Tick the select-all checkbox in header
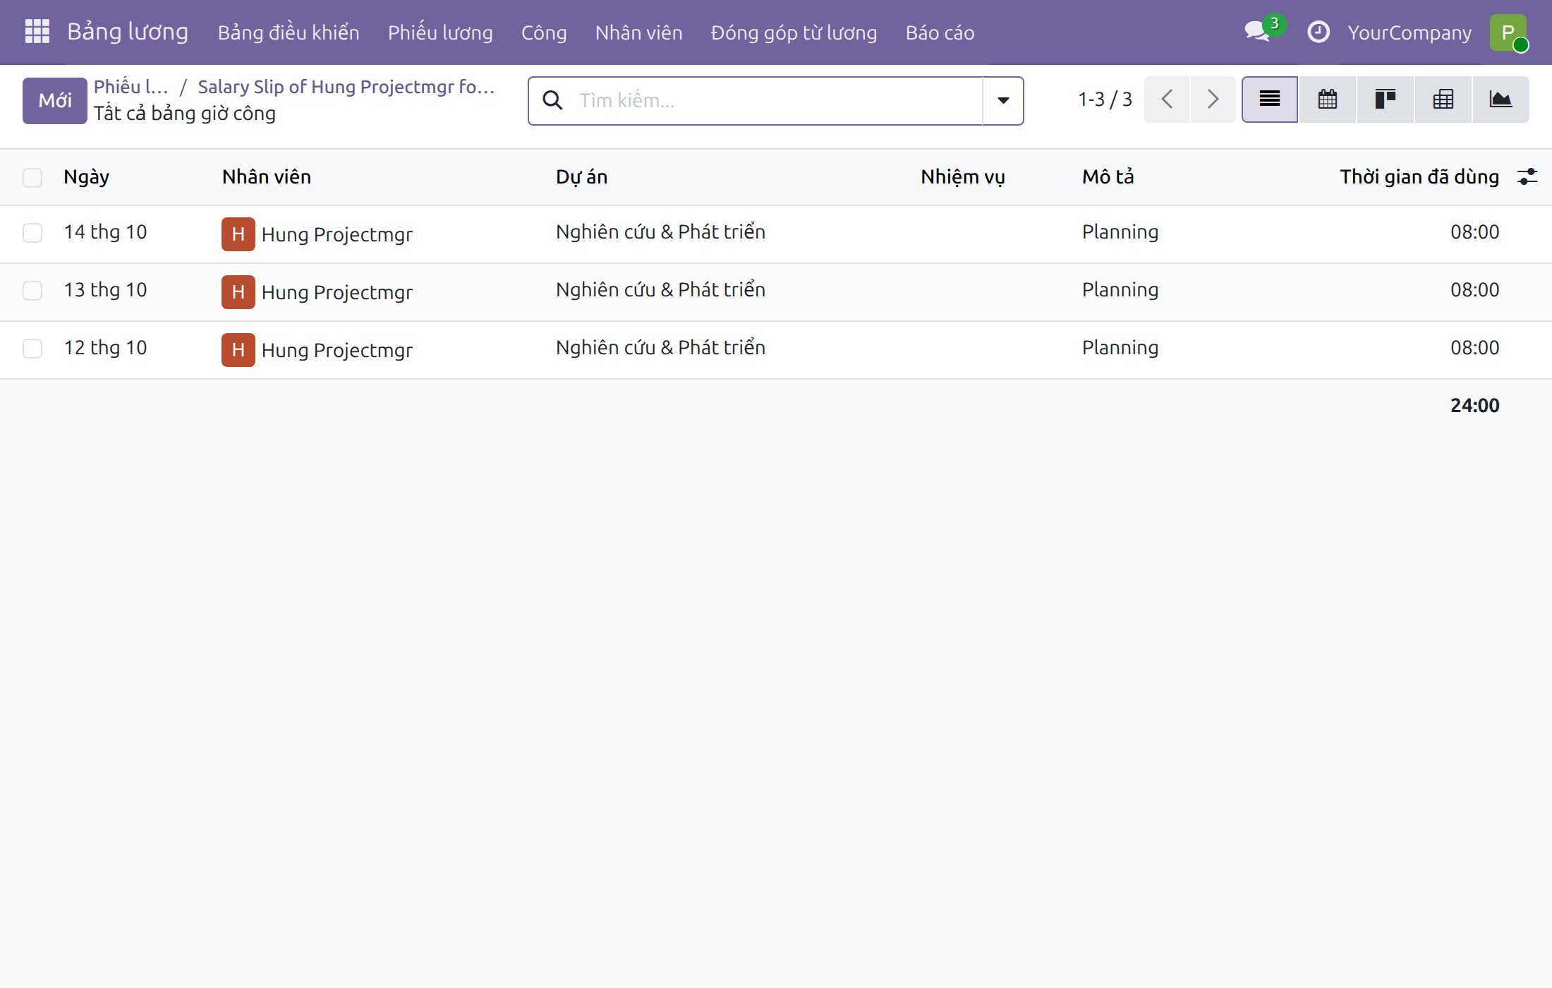 pyautogui.click(x=32, y=177)
